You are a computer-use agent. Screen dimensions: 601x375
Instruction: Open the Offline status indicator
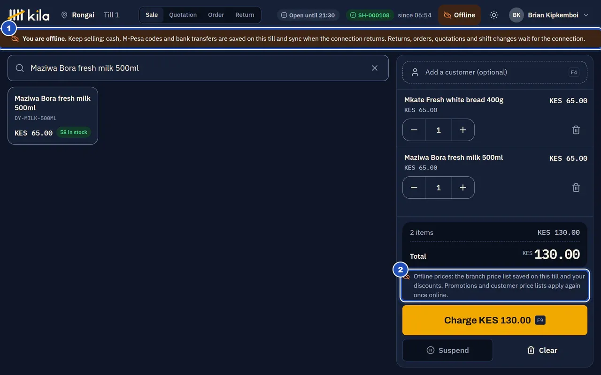coord(460,15)
